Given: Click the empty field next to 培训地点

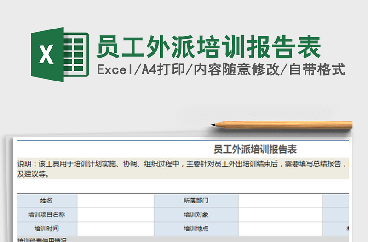Looking at the screenshot, I should click(281, 229).
